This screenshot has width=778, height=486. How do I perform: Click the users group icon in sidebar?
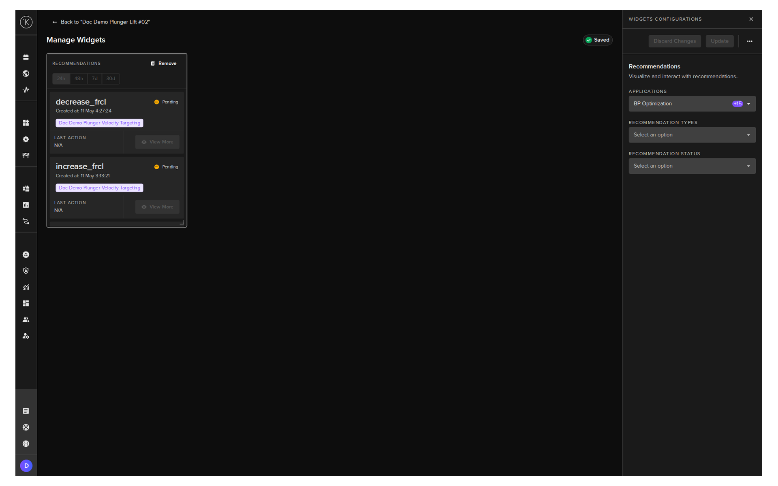(26, 320)
